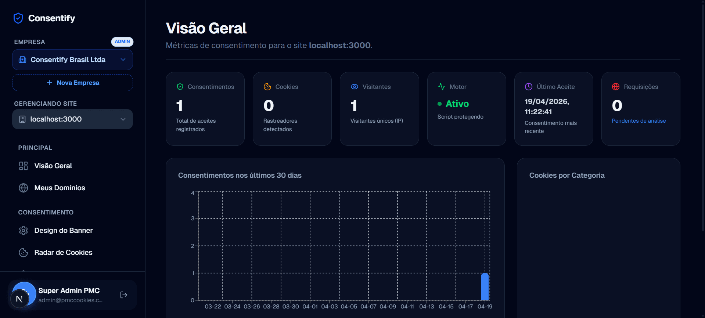The image size is (705, 318).
Task: Click the Último Aceite clock icon
Action: pos(529,87)
